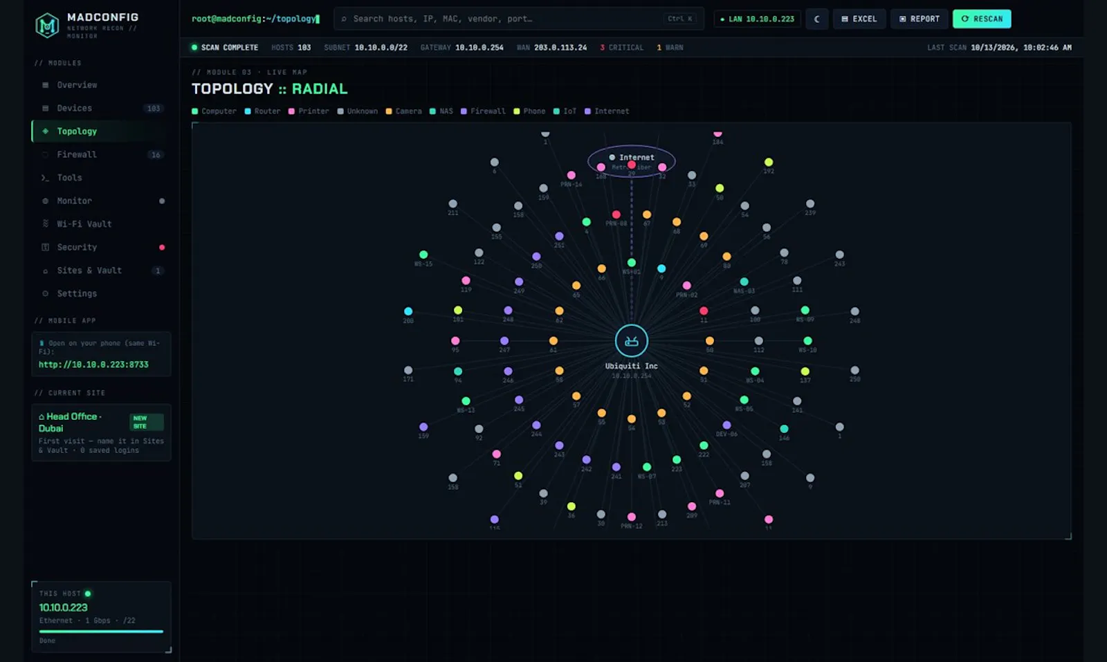Generate a REPORT
Viewport: 1107px width, 662px height.
pyautogui.click(x=920, y=19)
